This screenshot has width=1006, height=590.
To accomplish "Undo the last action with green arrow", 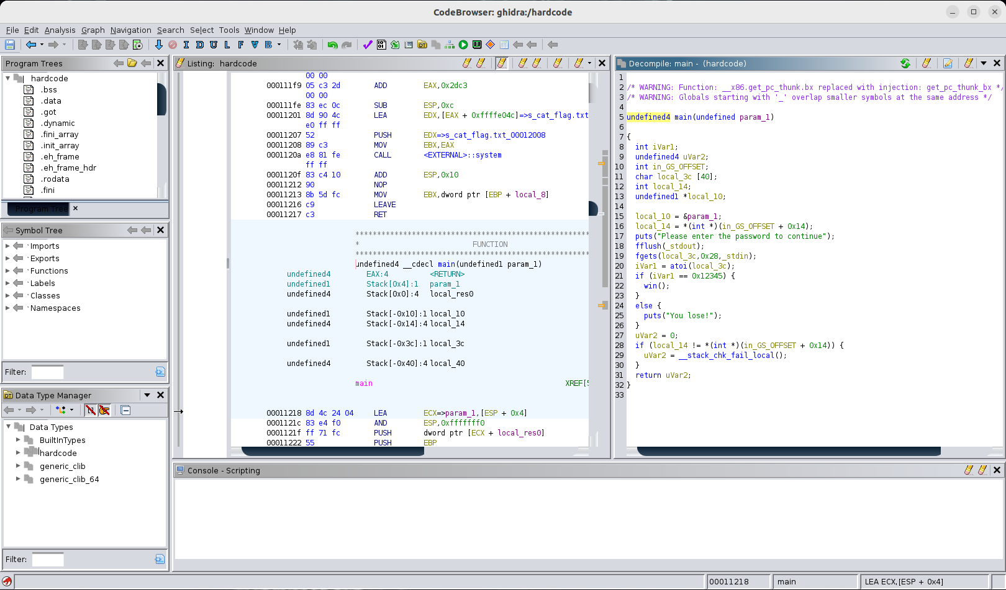I will [333, 45].
